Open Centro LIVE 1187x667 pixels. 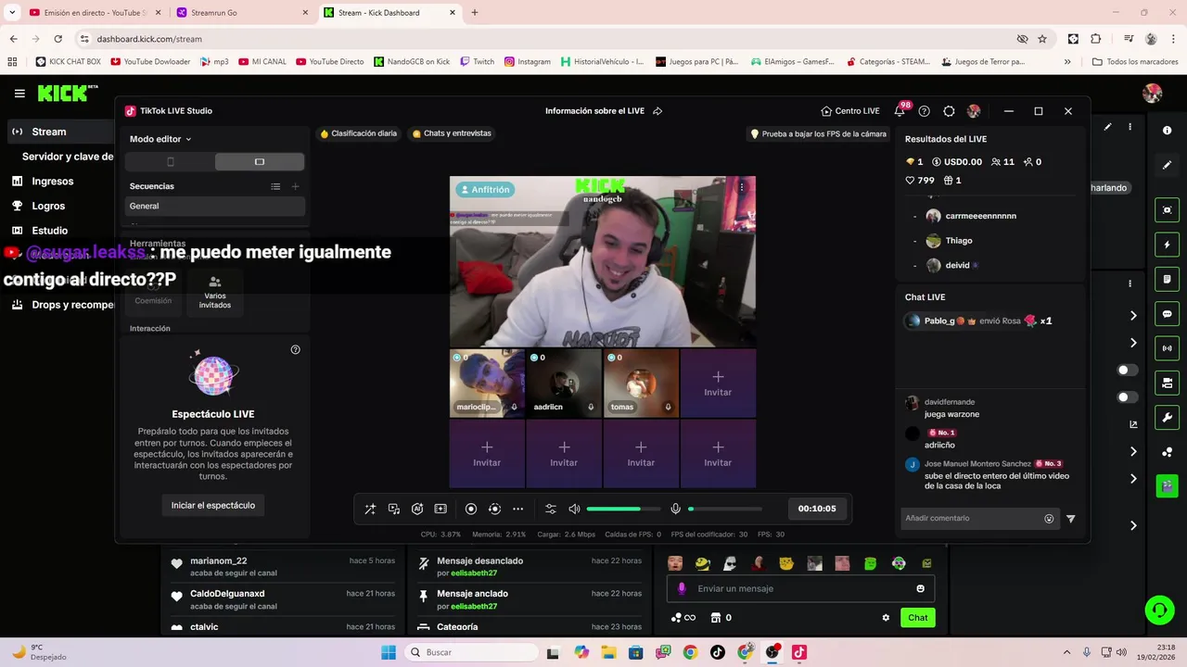850,111
